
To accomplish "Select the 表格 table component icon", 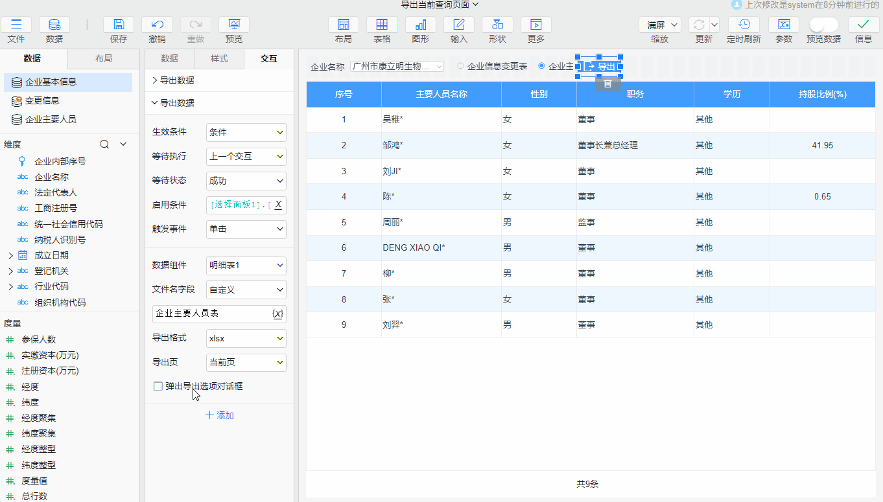I will click(x=382, y=25).
